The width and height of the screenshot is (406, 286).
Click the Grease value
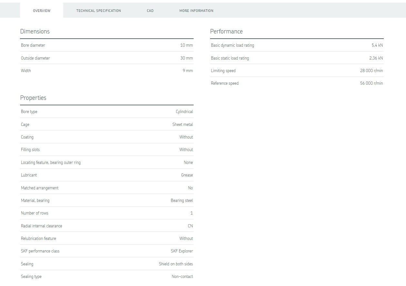[187, 175]
